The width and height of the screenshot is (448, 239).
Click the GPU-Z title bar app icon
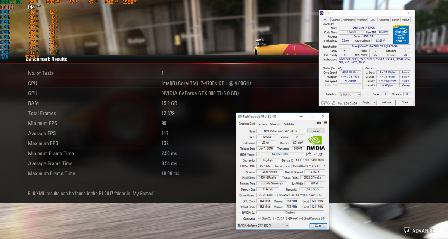coord(240,117)
